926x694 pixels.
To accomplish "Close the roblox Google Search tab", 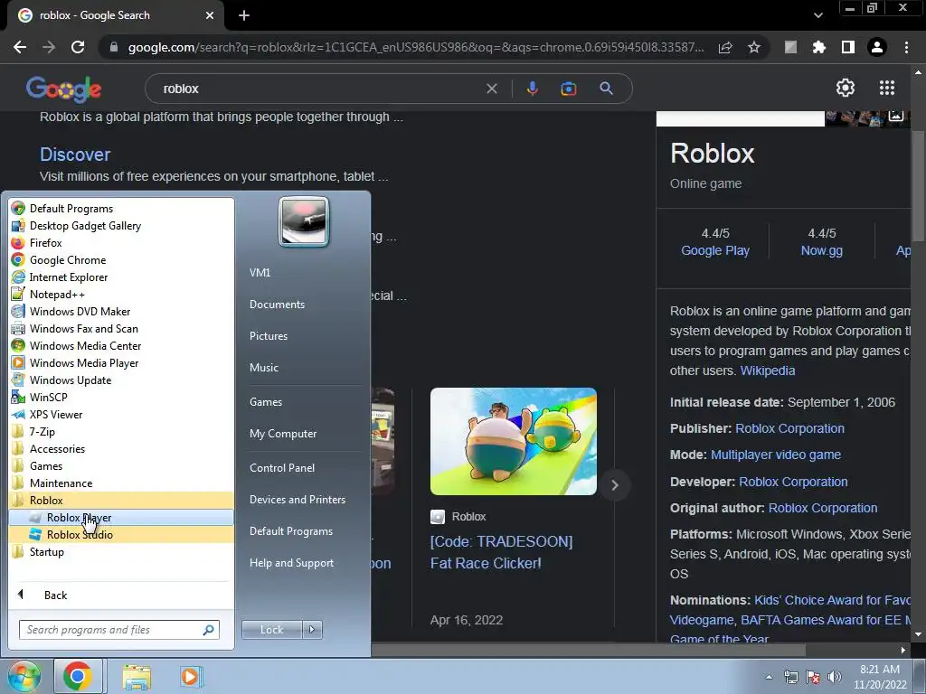I will 210,15.
